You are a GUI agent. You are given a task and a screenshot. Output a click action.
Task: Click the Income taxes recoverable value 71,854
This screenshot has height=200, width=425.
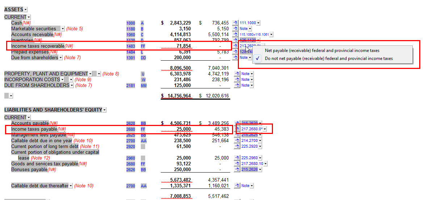pyautogui.click(x=184, y=46)
